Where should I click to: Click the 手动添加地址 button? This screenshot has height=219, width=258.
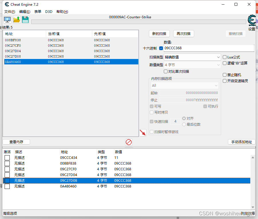click(x=242, y=142)
